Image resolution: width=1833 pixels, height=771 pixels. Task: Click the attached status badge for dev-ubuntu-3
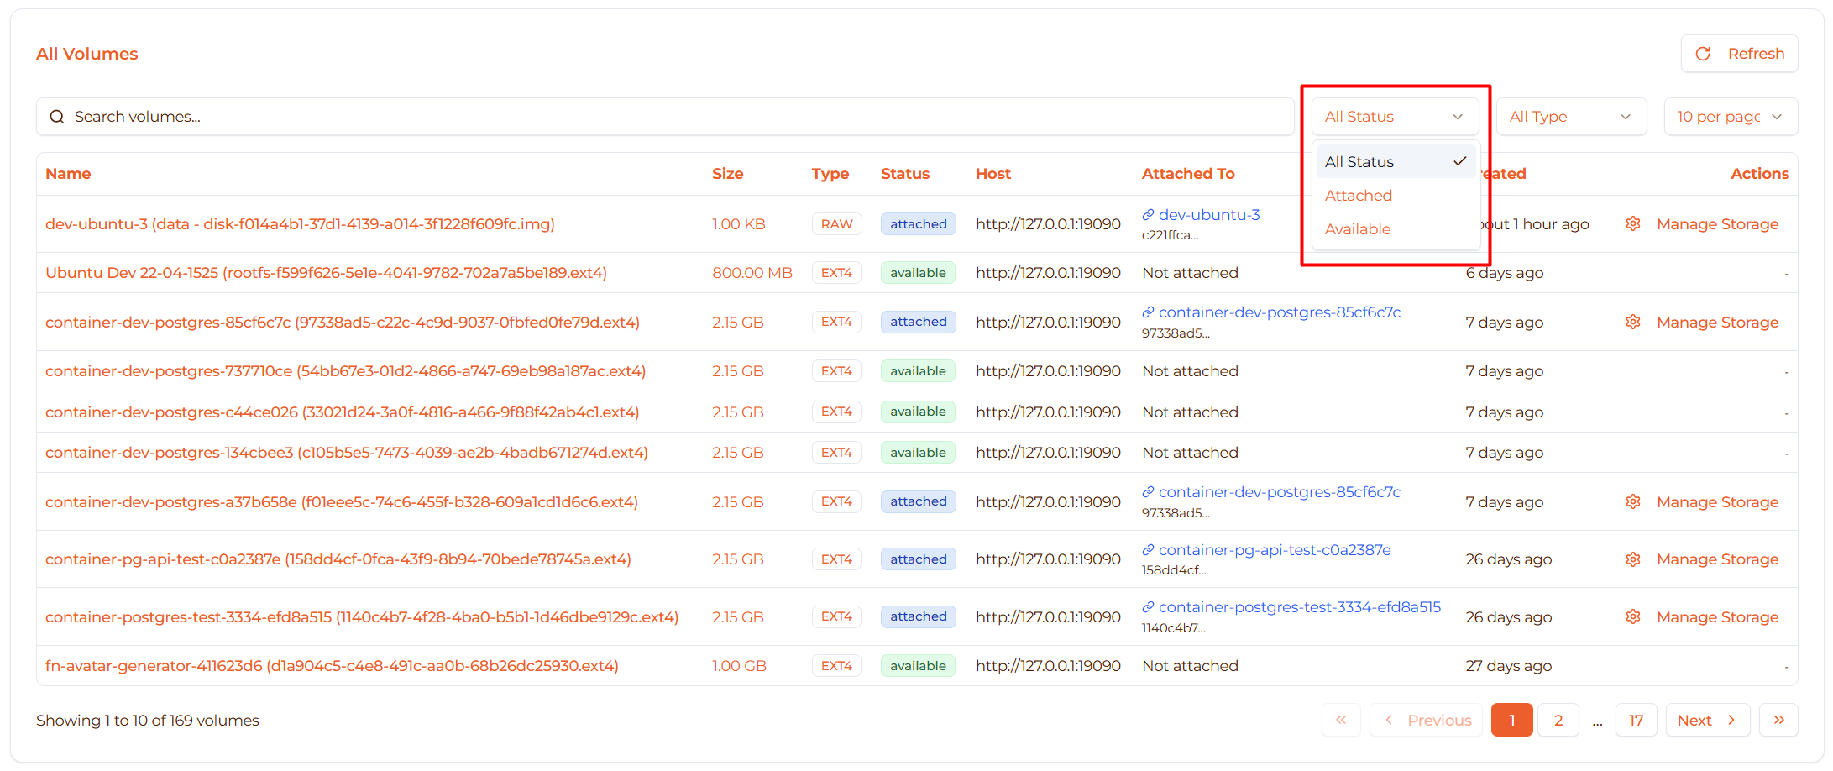click(918, 223)
